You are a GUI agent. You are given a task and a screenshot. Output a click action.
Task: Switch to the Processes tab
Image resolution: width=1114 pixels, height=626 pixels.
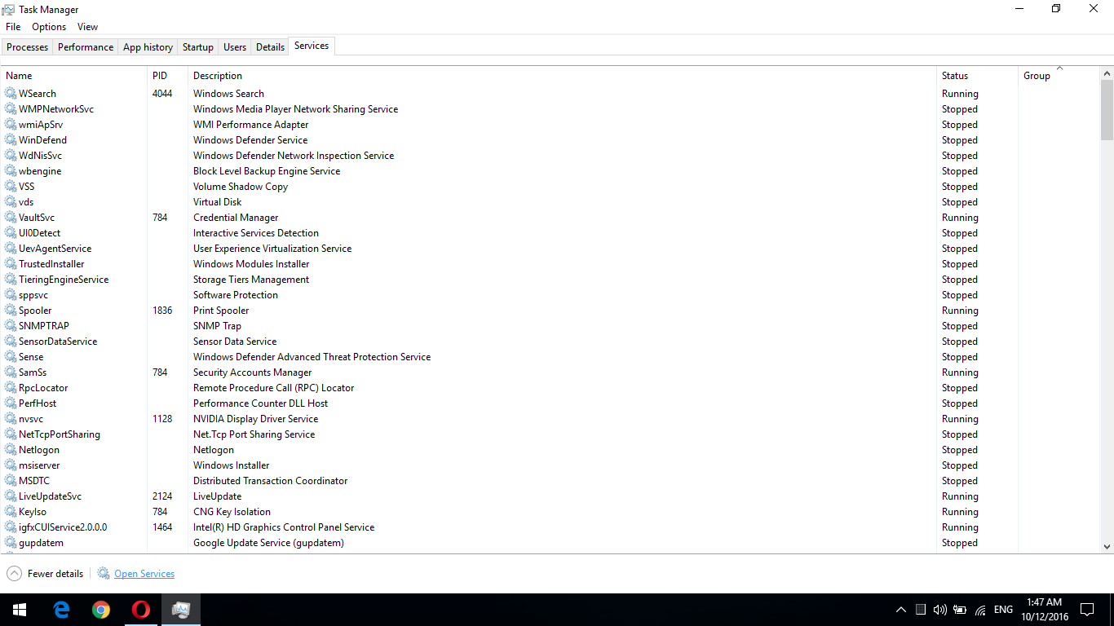click(x=28, y=47)
